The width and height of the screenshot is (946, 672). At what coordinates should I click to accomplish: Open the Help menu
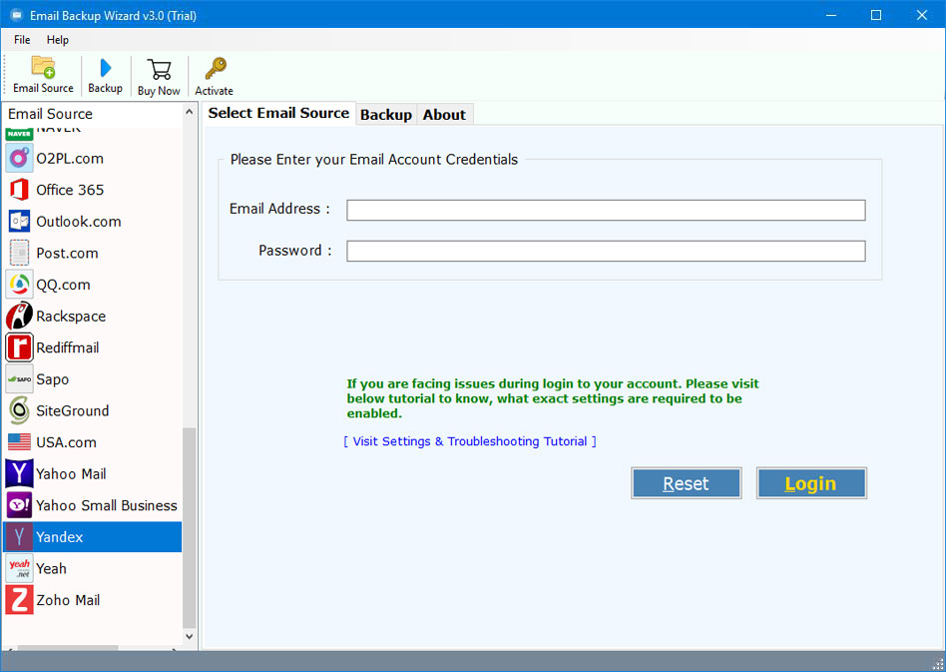(58, 40)
